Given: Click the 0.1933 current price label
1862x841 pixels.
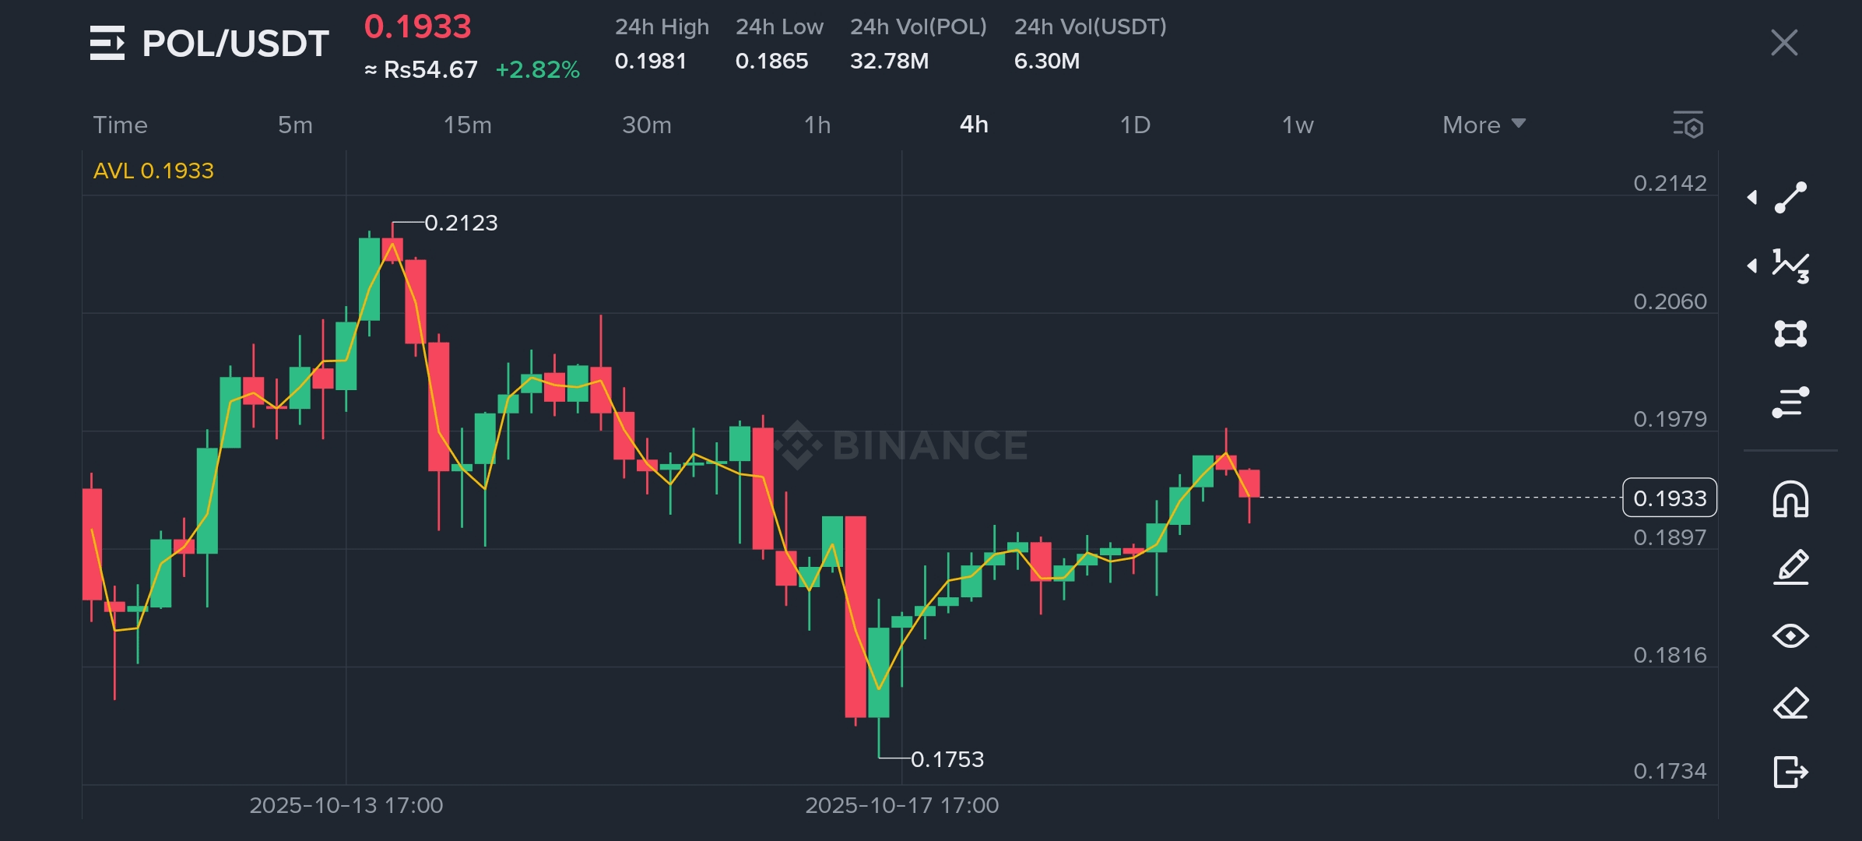Looking at the screenshot, I should pos(1669,498).
